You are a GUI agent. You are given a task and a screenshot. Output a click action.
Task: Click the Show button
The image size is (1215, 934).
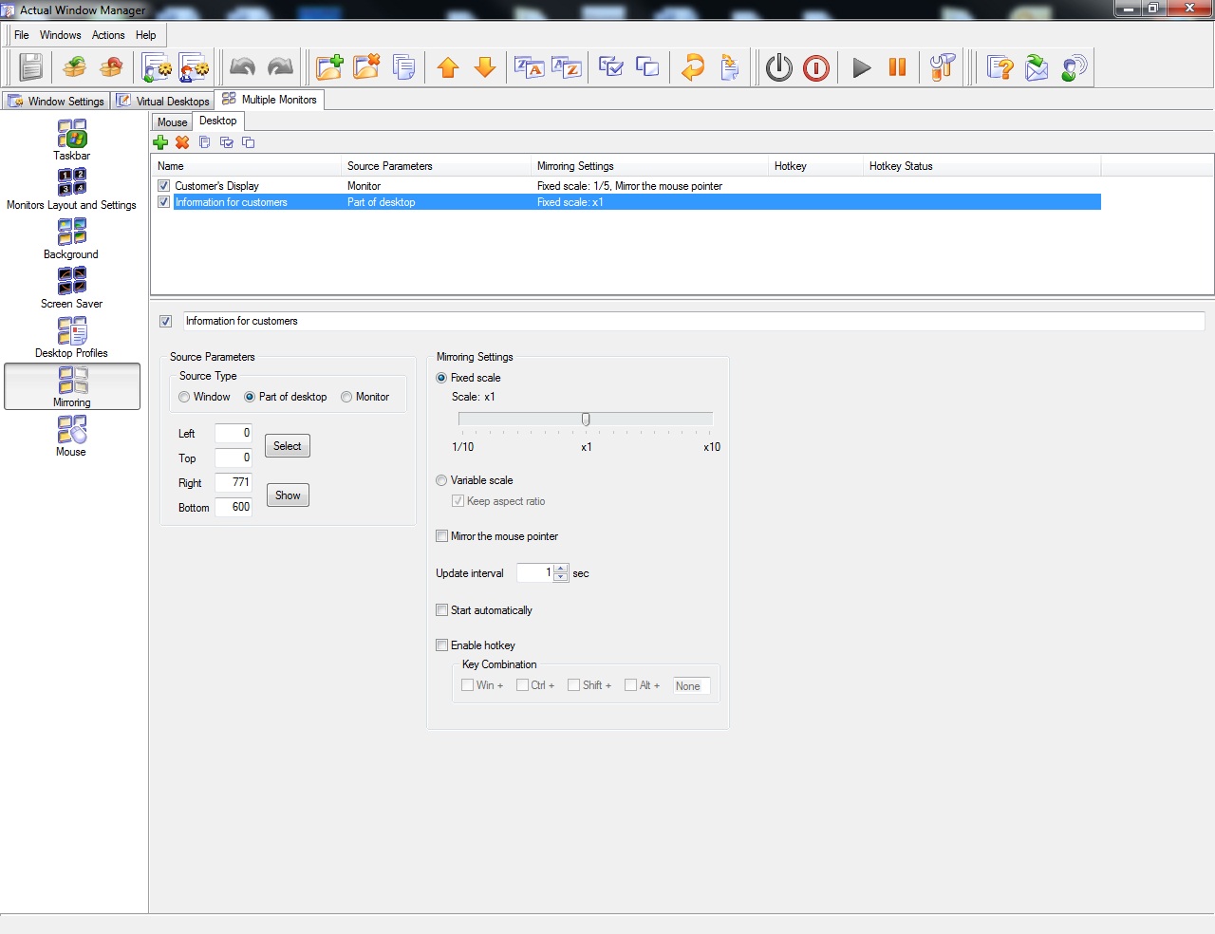coord(288,495)
